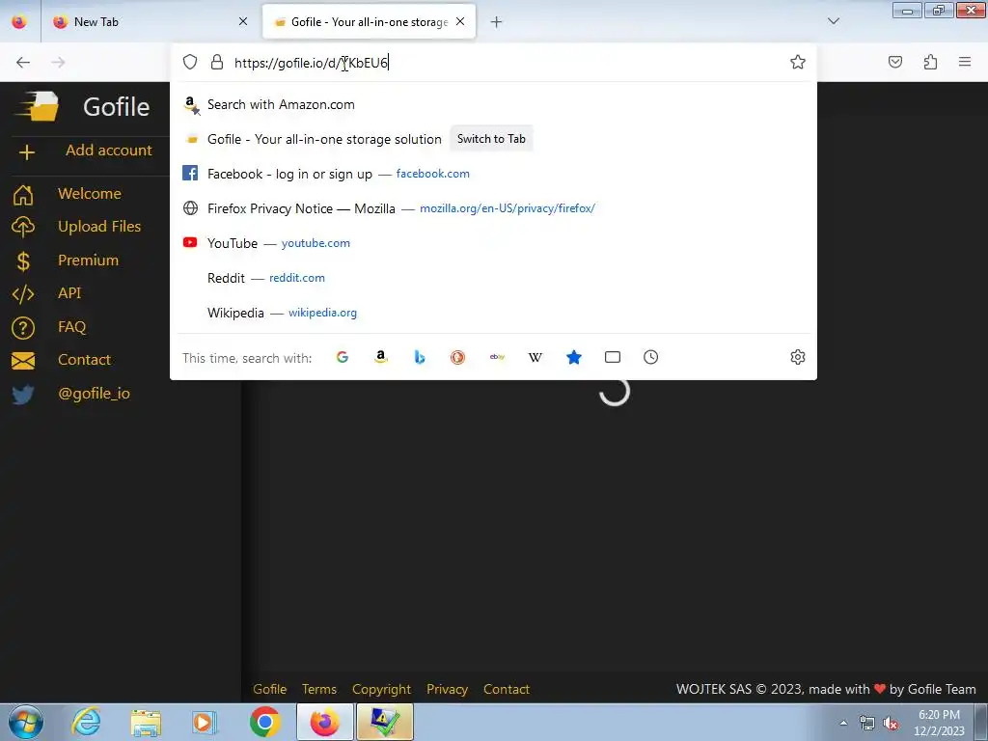Close the Gofile tab
The height and width of the screenshot is (741, 988).
point(460,21)
